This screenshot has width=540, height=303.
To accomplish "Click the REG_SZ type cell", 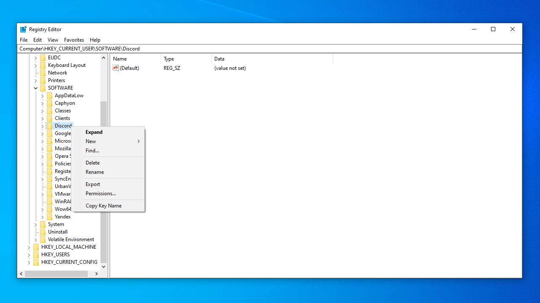I will click(172, 68).
